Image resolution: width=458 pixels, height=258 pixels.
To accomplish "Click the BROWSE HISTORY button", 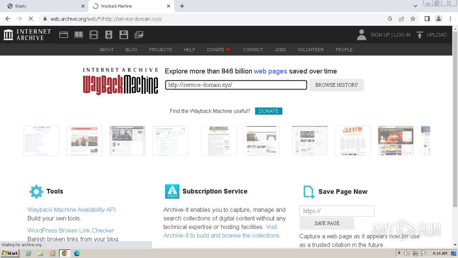I will coord(336,85).
